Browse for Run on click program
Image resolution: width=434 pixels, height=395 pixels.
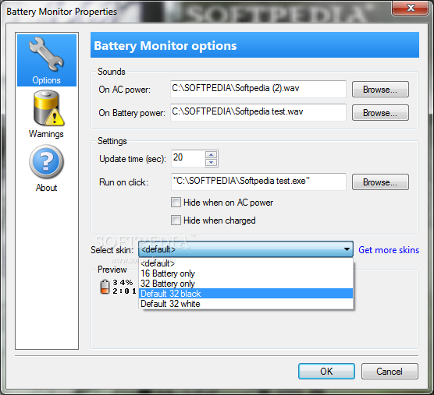[380, 182]
